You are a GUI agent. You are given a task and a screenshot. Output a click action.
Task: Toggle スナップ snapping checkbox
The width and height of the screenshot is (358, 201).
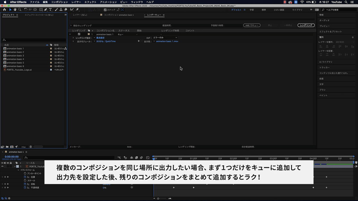click(105, 10)
